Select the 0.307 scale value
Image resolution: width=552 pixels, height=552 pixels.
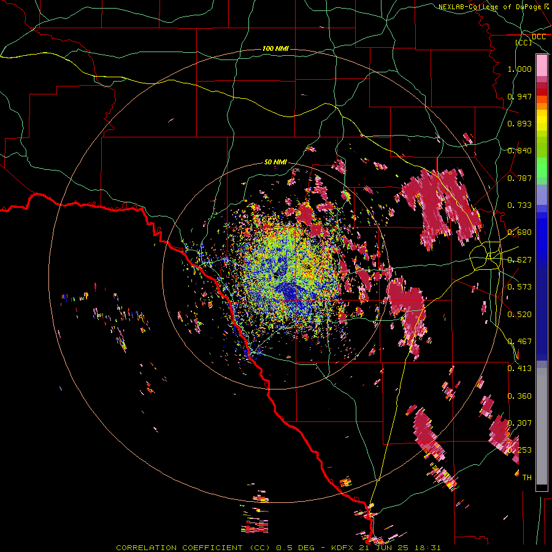pos(519,423)
